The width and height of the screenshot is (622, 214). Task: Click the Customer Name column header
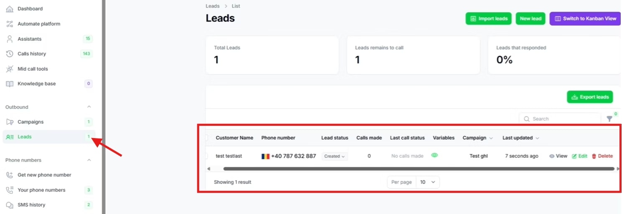(235, 138)
